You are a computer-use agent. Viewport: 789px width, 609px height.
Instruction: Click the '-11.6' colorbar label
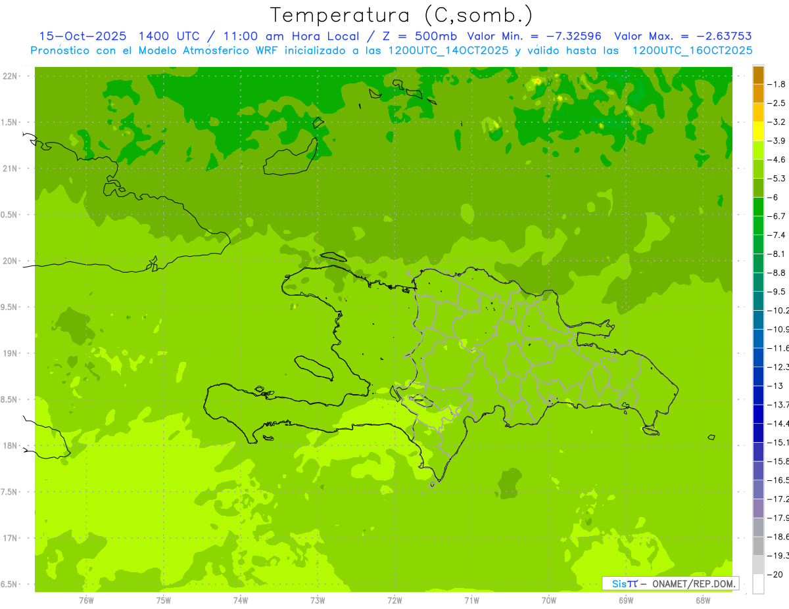click(x=778, y=348)
